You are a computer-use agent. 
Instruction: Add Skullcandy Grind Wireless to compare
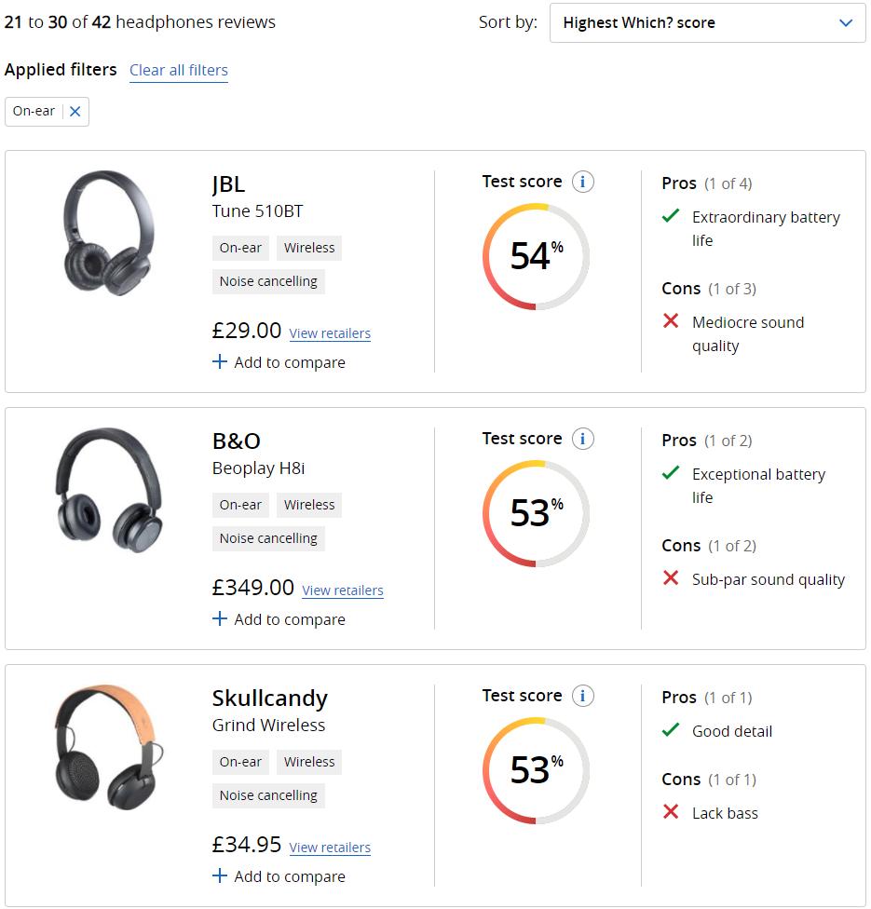click(279, 876)
